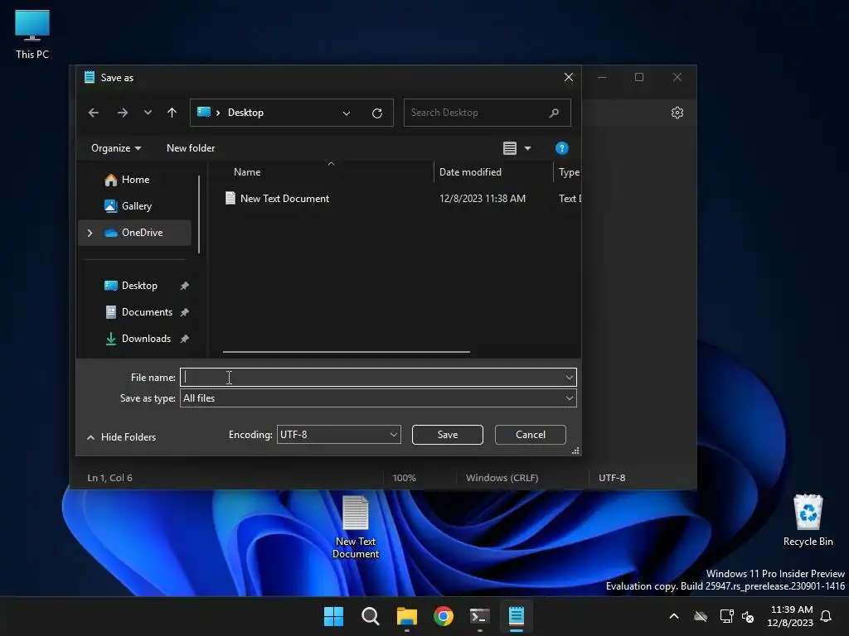Click Windows (CRLF) in Notepad status bar

tap(502, 478)
